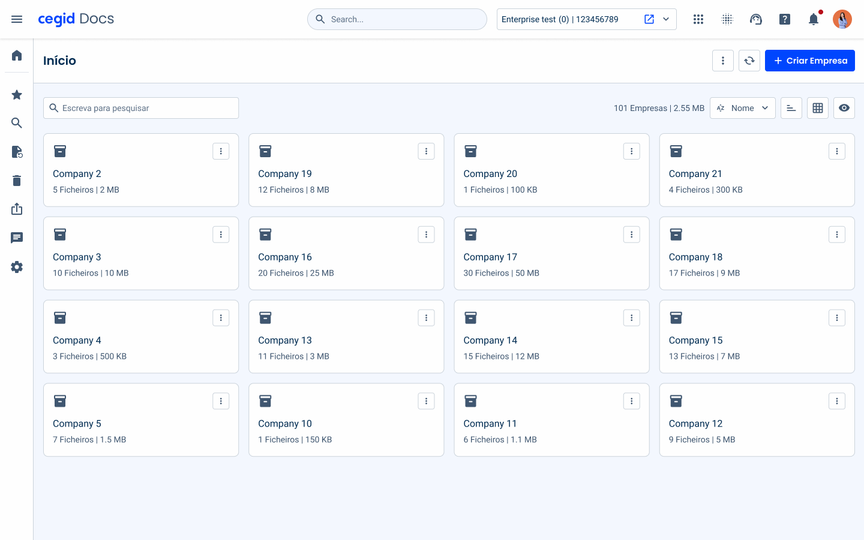Go to Favorites via star sidebar icon
Screen dimensions: 864x540
coord(17,95)
